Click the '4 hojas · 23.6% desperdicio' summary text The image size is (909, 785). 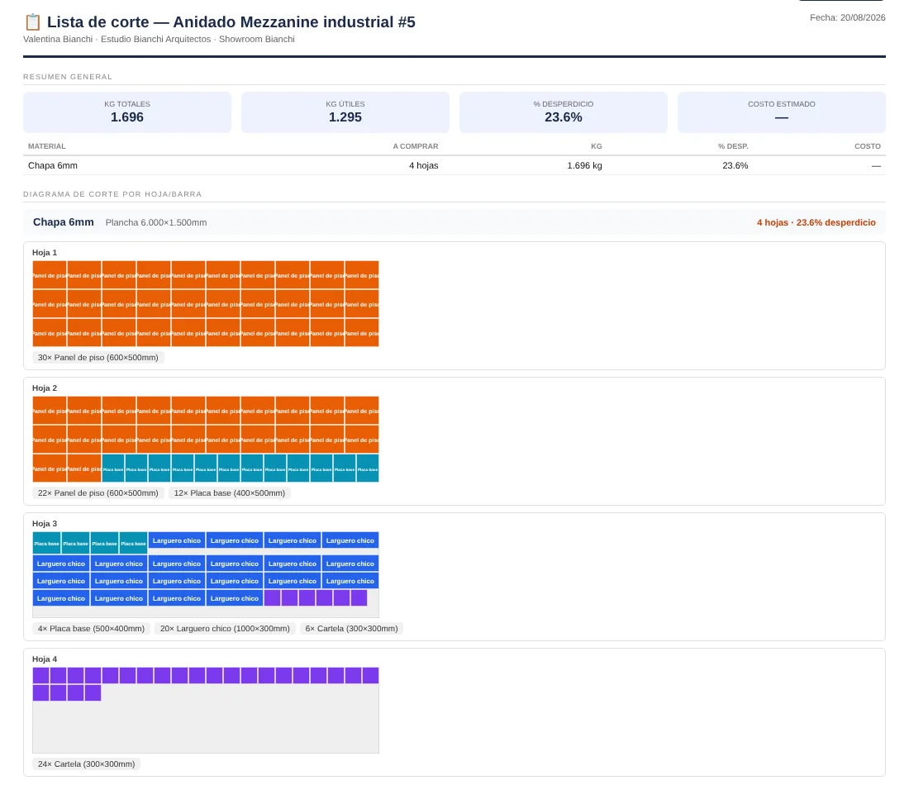pyautogui.click(x=816, y=222)
